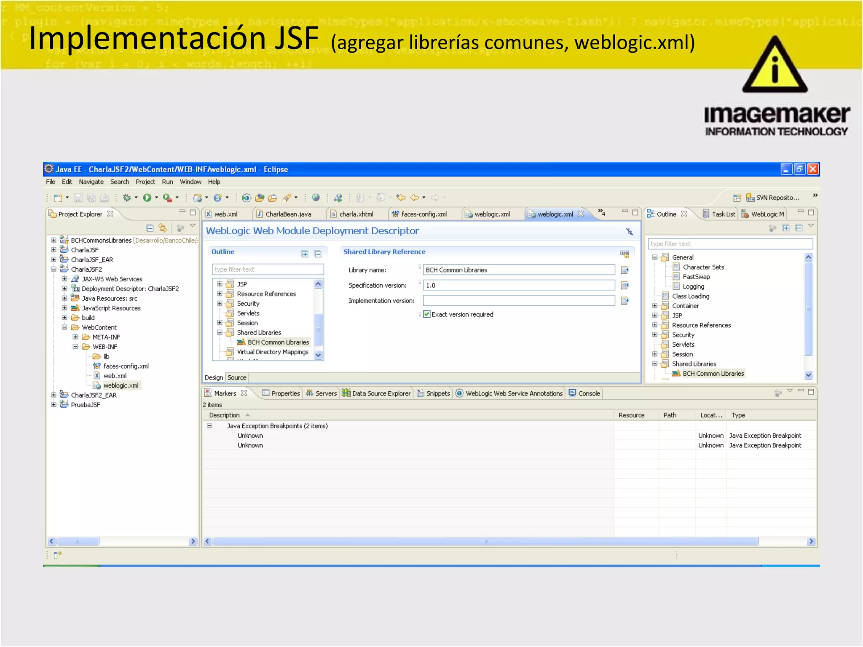Open the File menu
863x647 pixels.
coord(51,182)
